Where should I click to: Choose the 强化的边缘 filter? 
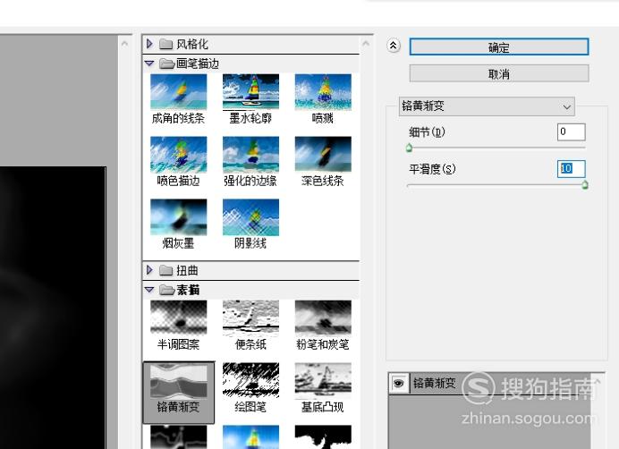coord(250,155)
